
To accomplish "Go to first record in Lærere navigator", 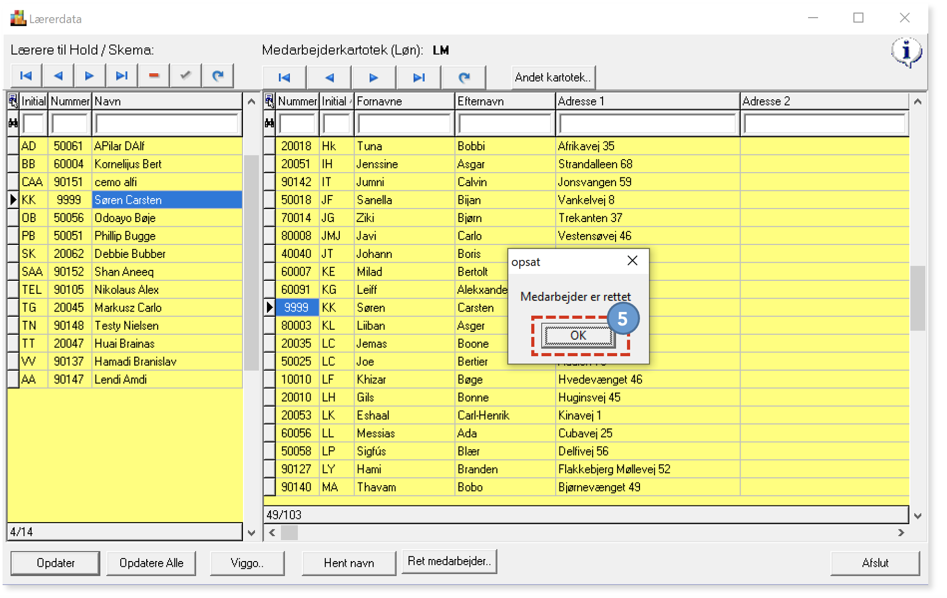I will click(x=26, y=76).
